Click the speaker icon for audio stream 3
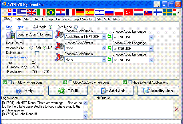This screenshot has height=124, width=183. click(x=59, y=57)
